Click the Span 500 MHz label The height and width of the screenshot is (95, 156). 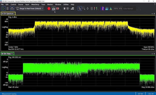pos(149,47)
